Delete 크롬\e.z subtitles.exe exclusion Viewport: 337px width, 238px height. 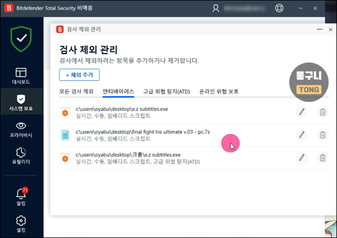(x=322, y=158)
